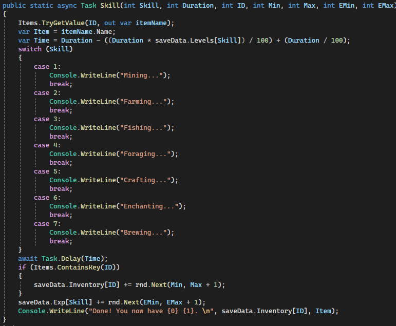Click the 'case 5:' label

(47, 171)
